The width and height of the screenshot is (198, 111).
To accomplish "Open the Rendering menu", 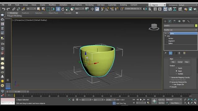I will 89,5.
